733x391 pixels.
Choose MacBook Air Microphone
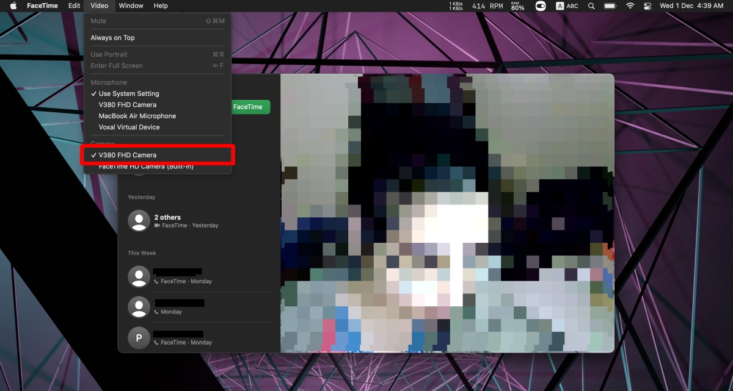pos(158,116)
